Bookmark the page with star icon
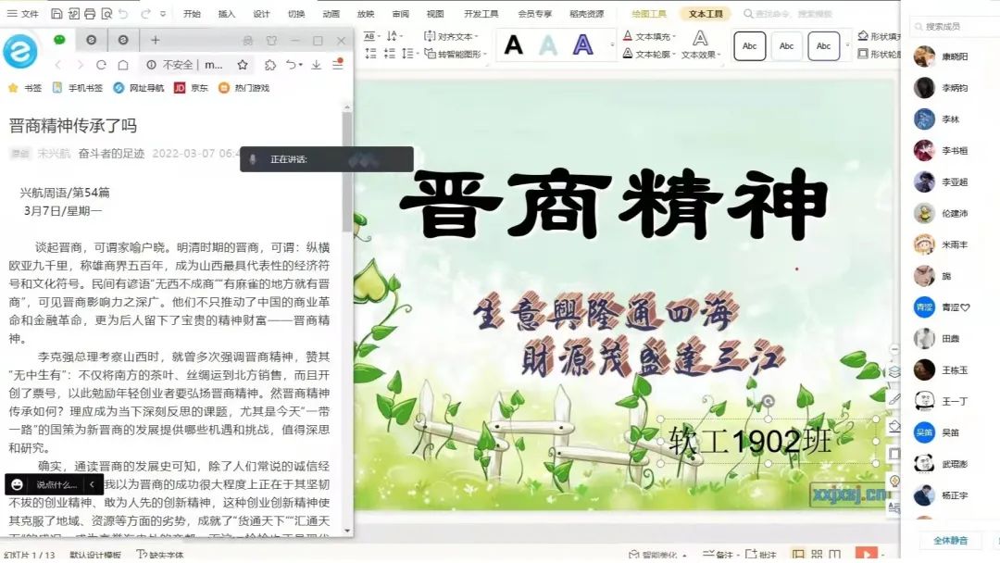 243,65
